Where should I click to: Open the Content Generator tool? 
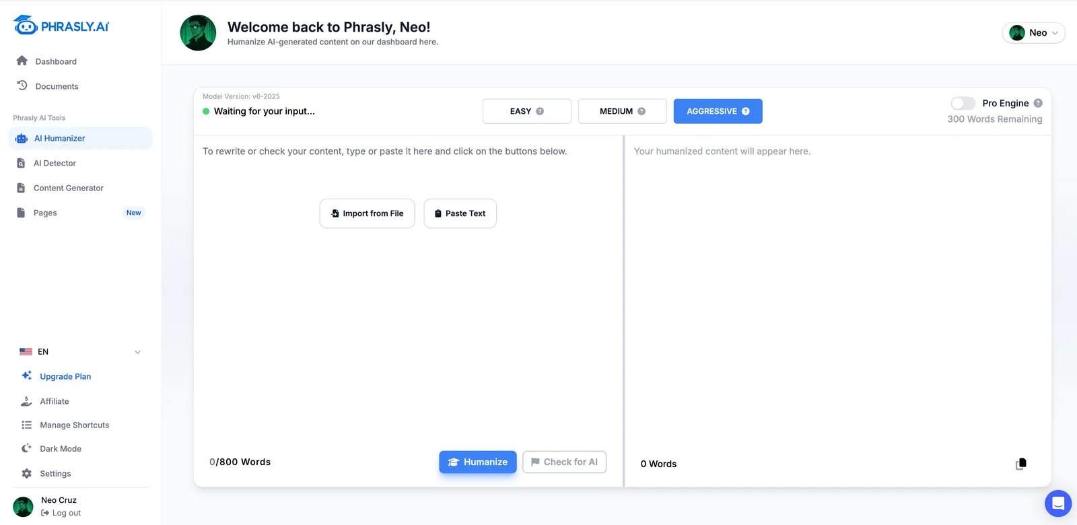69,188
